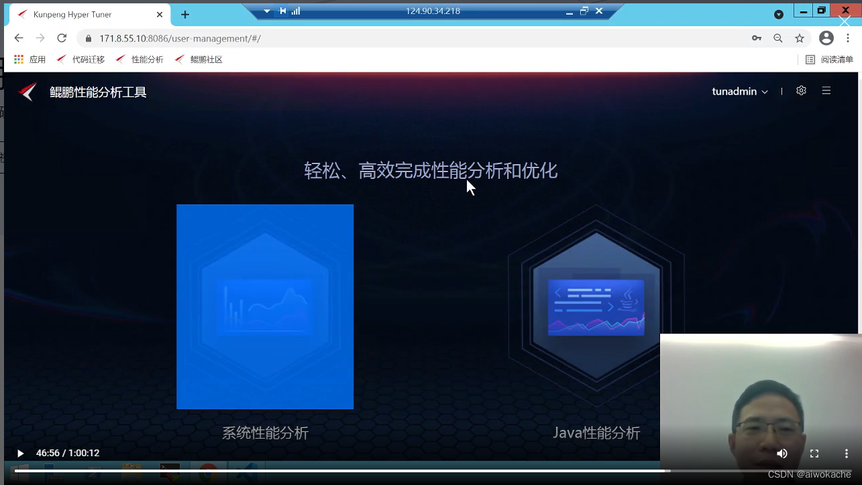Click the 鲲鹏性能分析工具 title

pos(98,92)
